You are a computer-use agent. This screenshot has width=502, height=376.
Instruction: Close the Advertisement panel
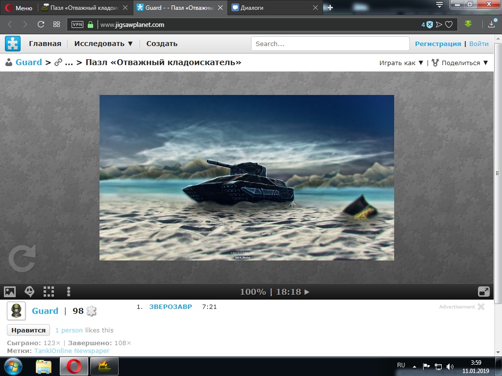pos(481,306)
